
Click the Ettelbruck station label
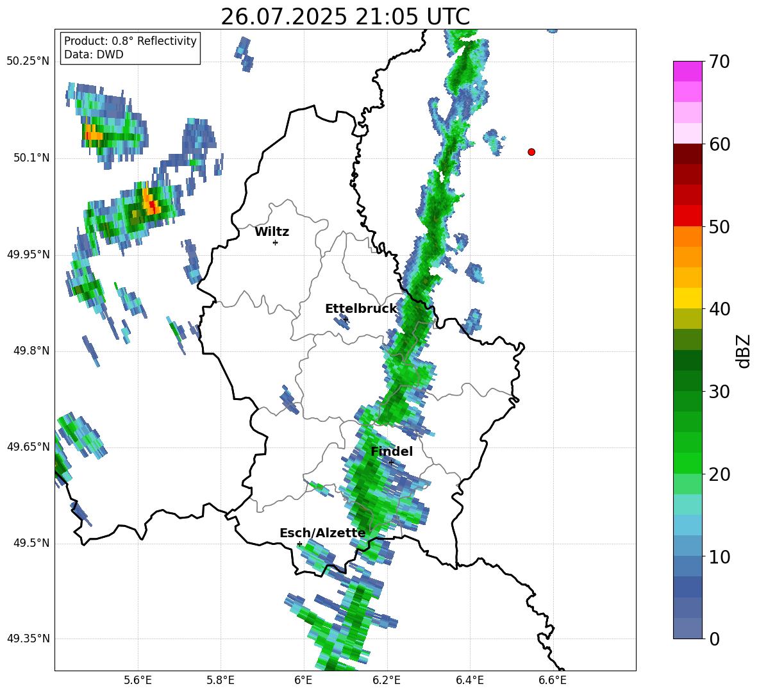(x=361, y=309)
